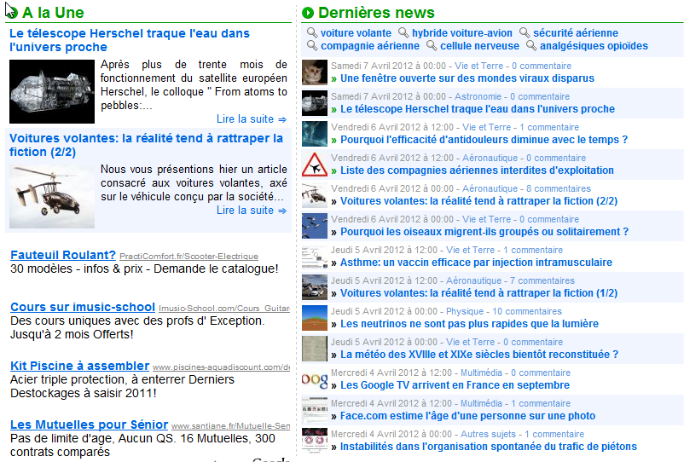Viewport: 684px width, 462px height.
Task: Click the red triangle airplane warning thumbnail
Action: (315, 165)
